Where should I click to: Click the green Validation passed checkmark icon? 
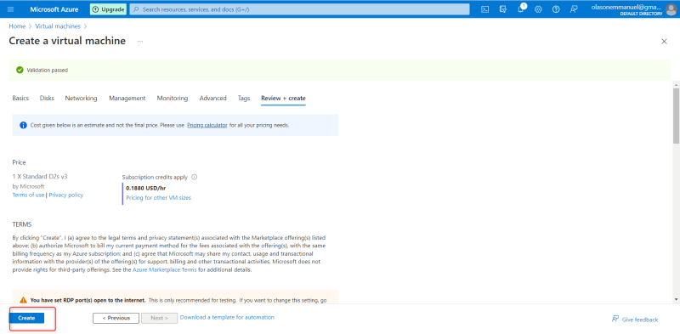pos(20,70)
